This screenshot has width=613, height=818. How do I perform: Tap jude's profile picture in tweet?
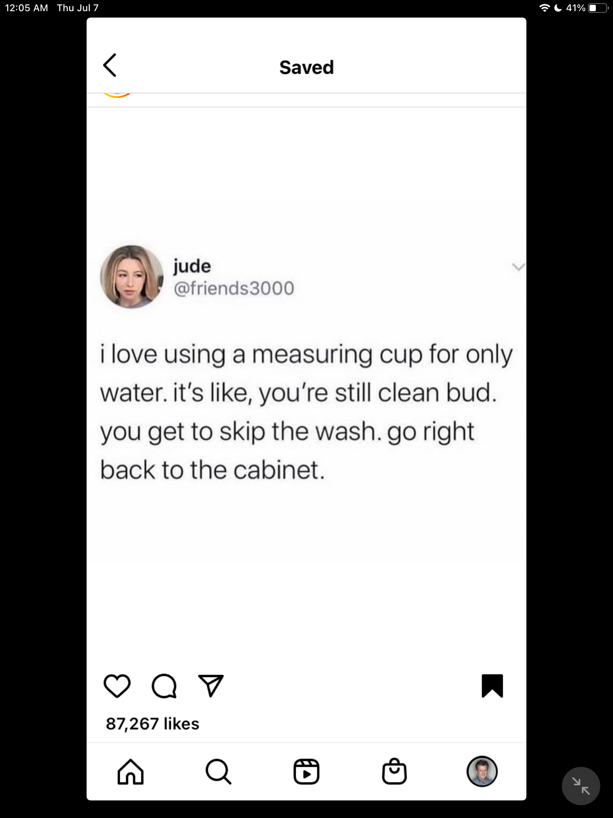(132, 277)
